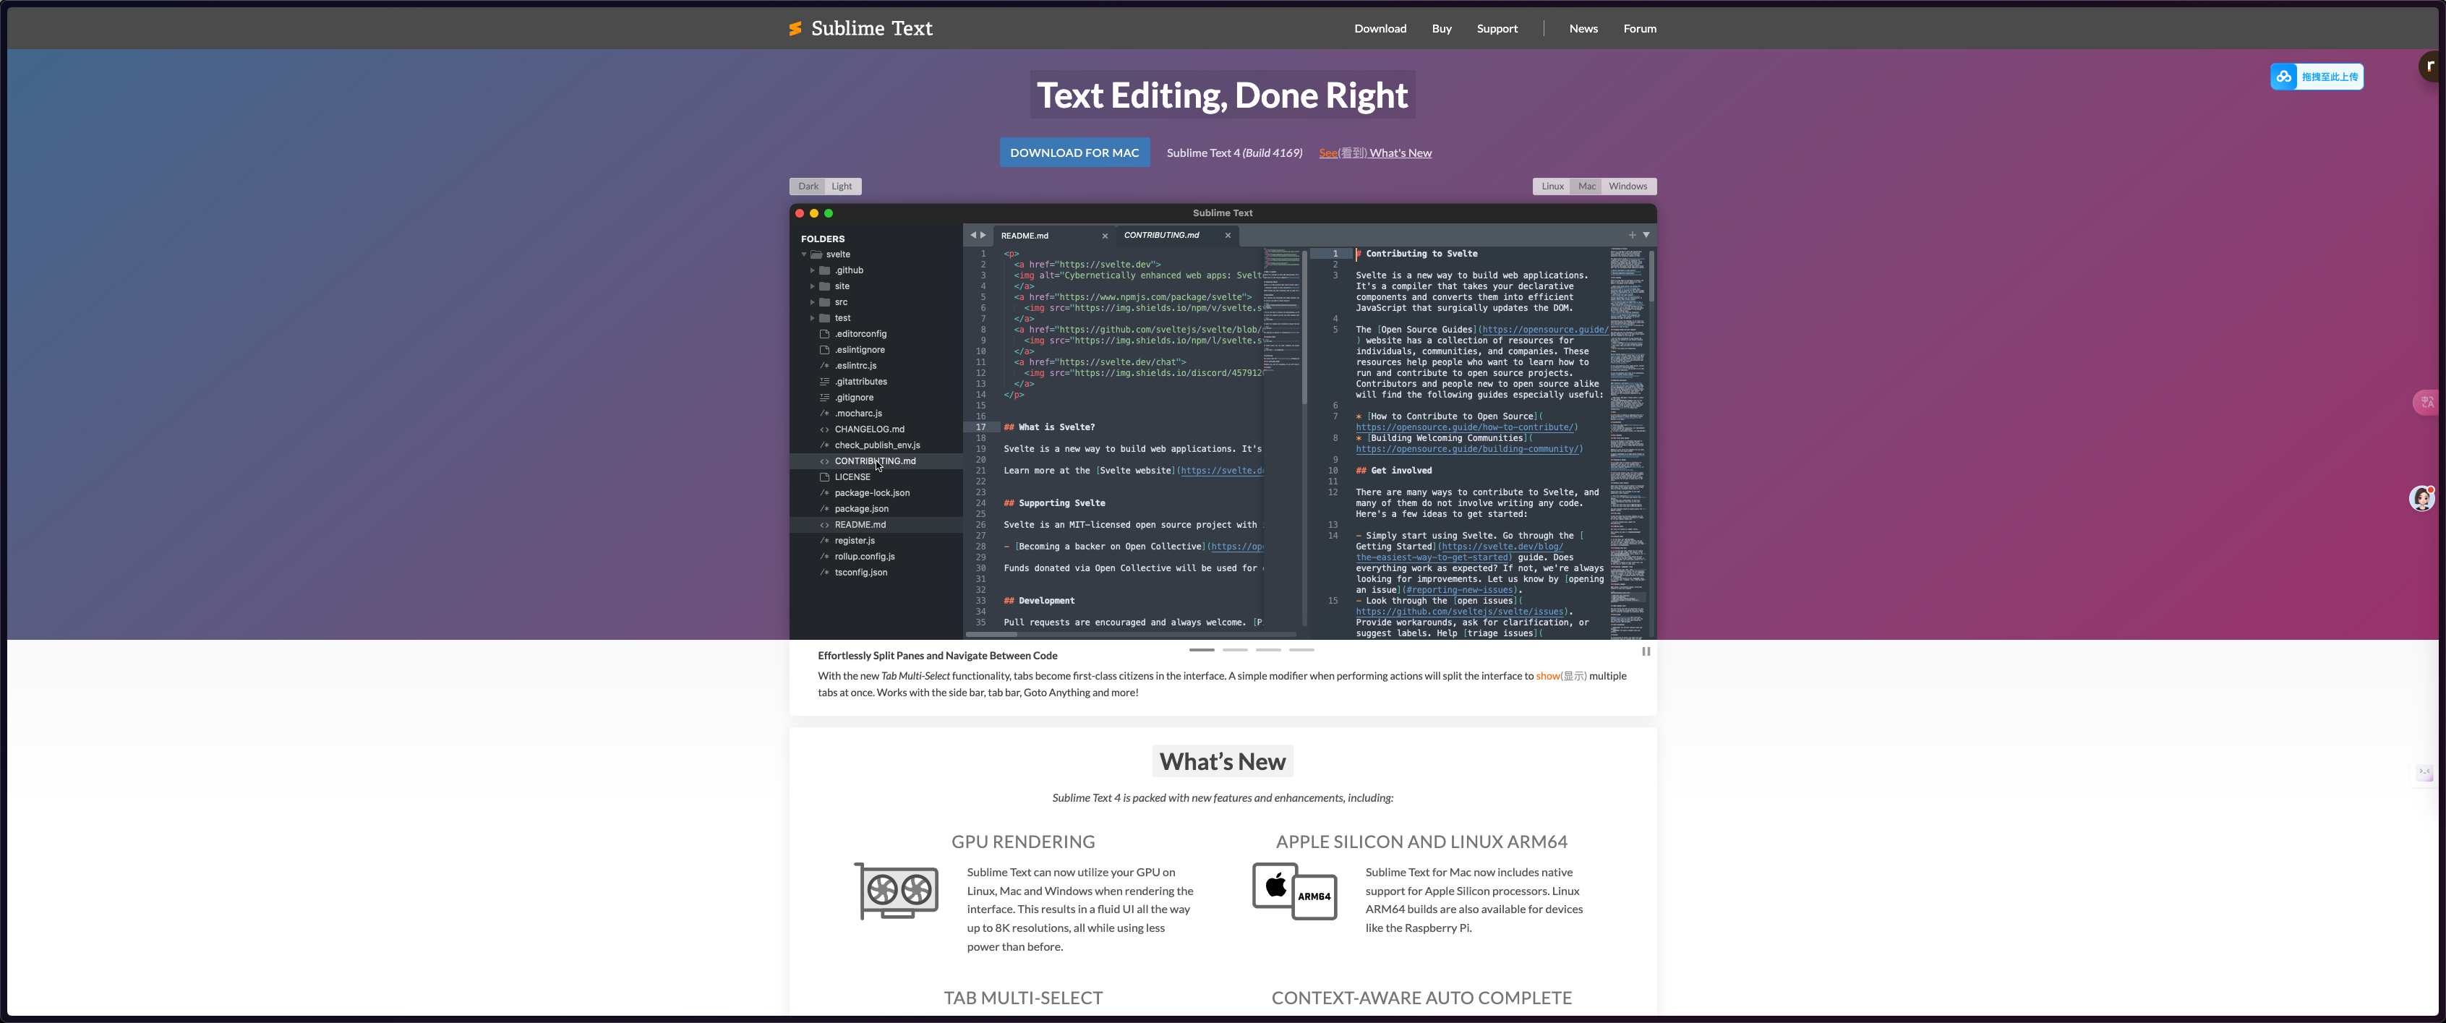Switch screenshot theme to Dark
The height and width of the screenshot is (1023, 2446).
(x=808, y=187)
